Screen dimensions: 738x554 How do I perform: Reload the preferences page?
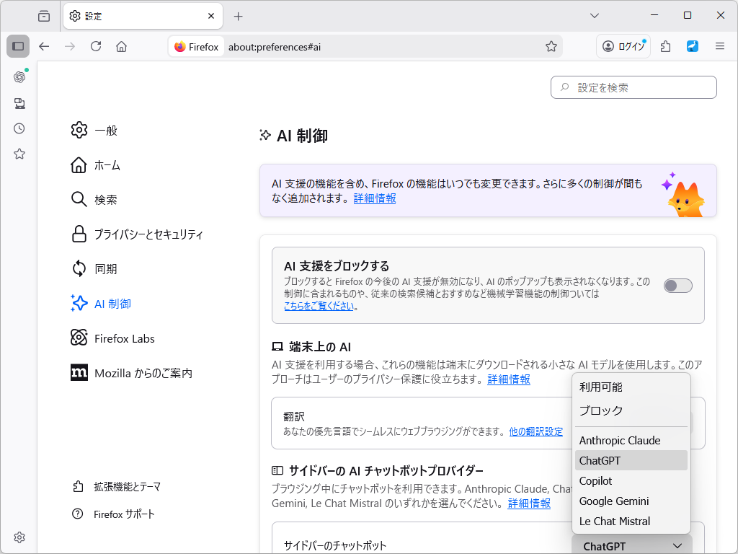[96, 46]
